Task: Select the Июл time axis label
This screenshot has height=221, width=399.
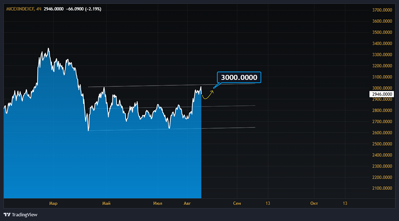Action: click(158, 203)
